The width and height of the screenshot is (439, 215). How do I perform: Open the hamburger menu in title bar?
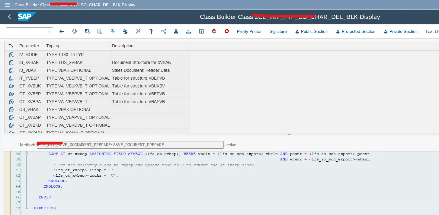click(x=8, y=5)
